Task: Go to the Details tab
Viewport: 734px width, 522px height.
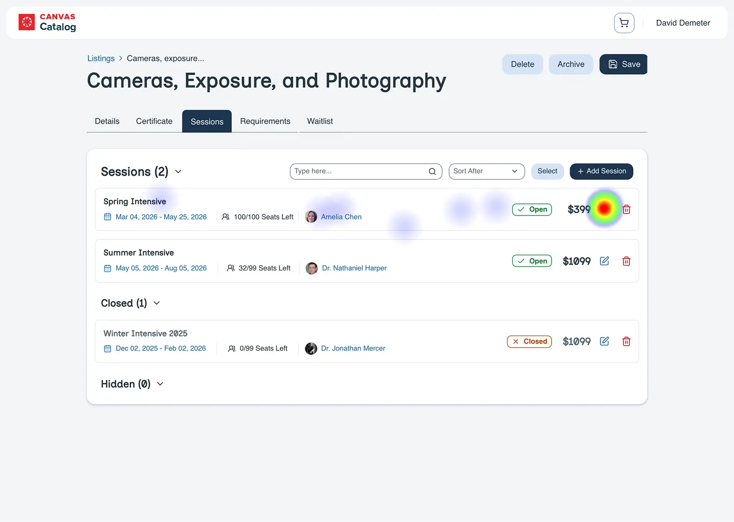Action: coord(107,121)
